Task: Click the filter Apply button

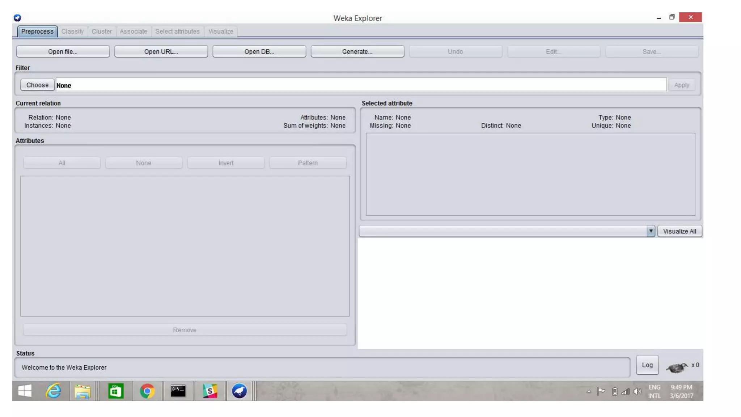Action: point(682,85)
